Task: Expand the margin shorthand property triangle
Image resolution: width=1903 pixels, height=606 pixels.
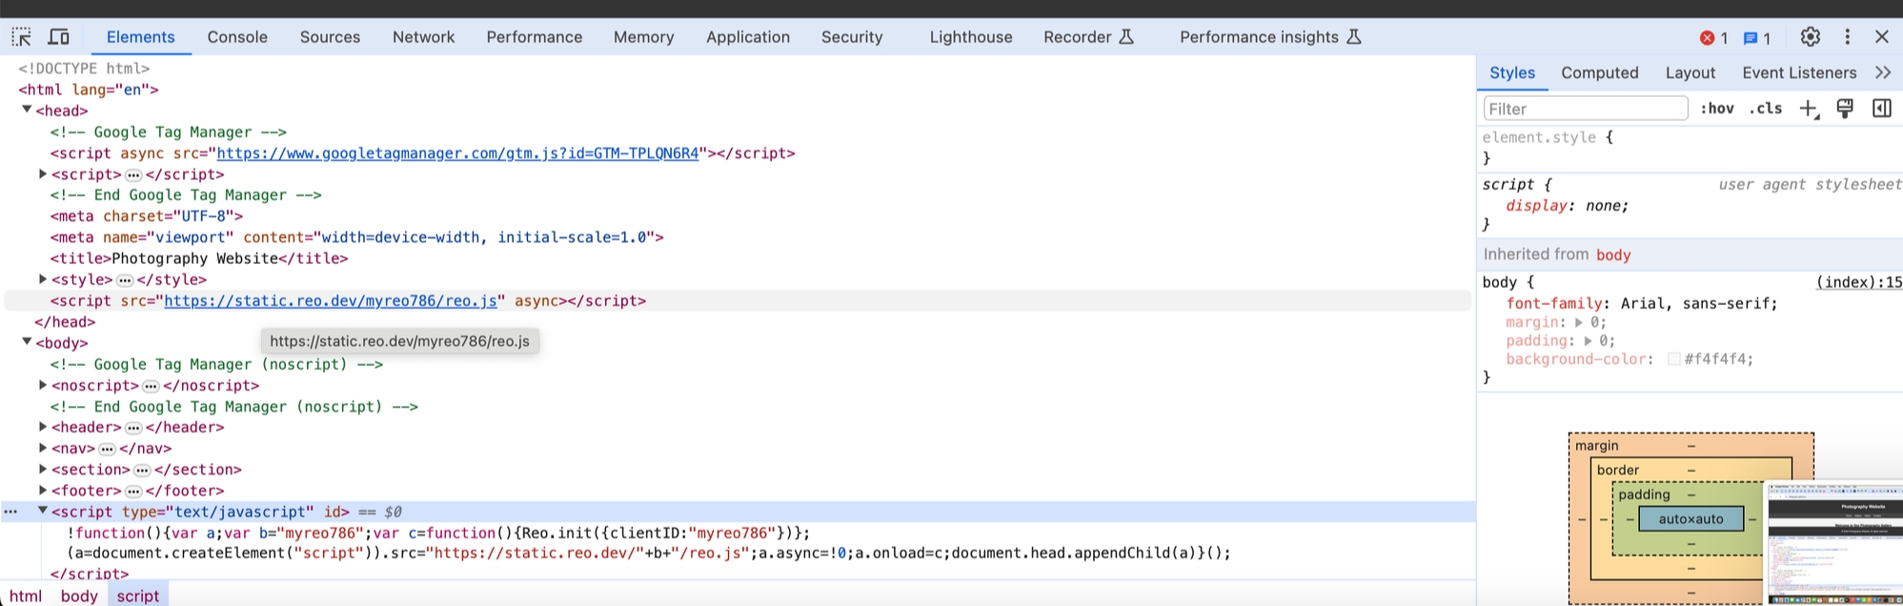Action: point(1579,323)
